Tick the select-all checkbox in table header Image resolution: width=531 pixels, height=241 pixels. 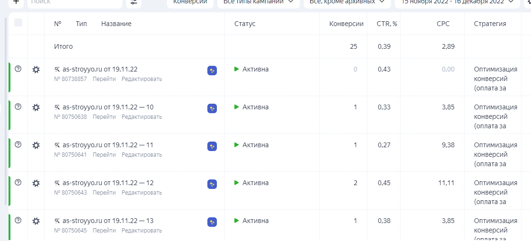pyautogui.click(x=19, y=23)
